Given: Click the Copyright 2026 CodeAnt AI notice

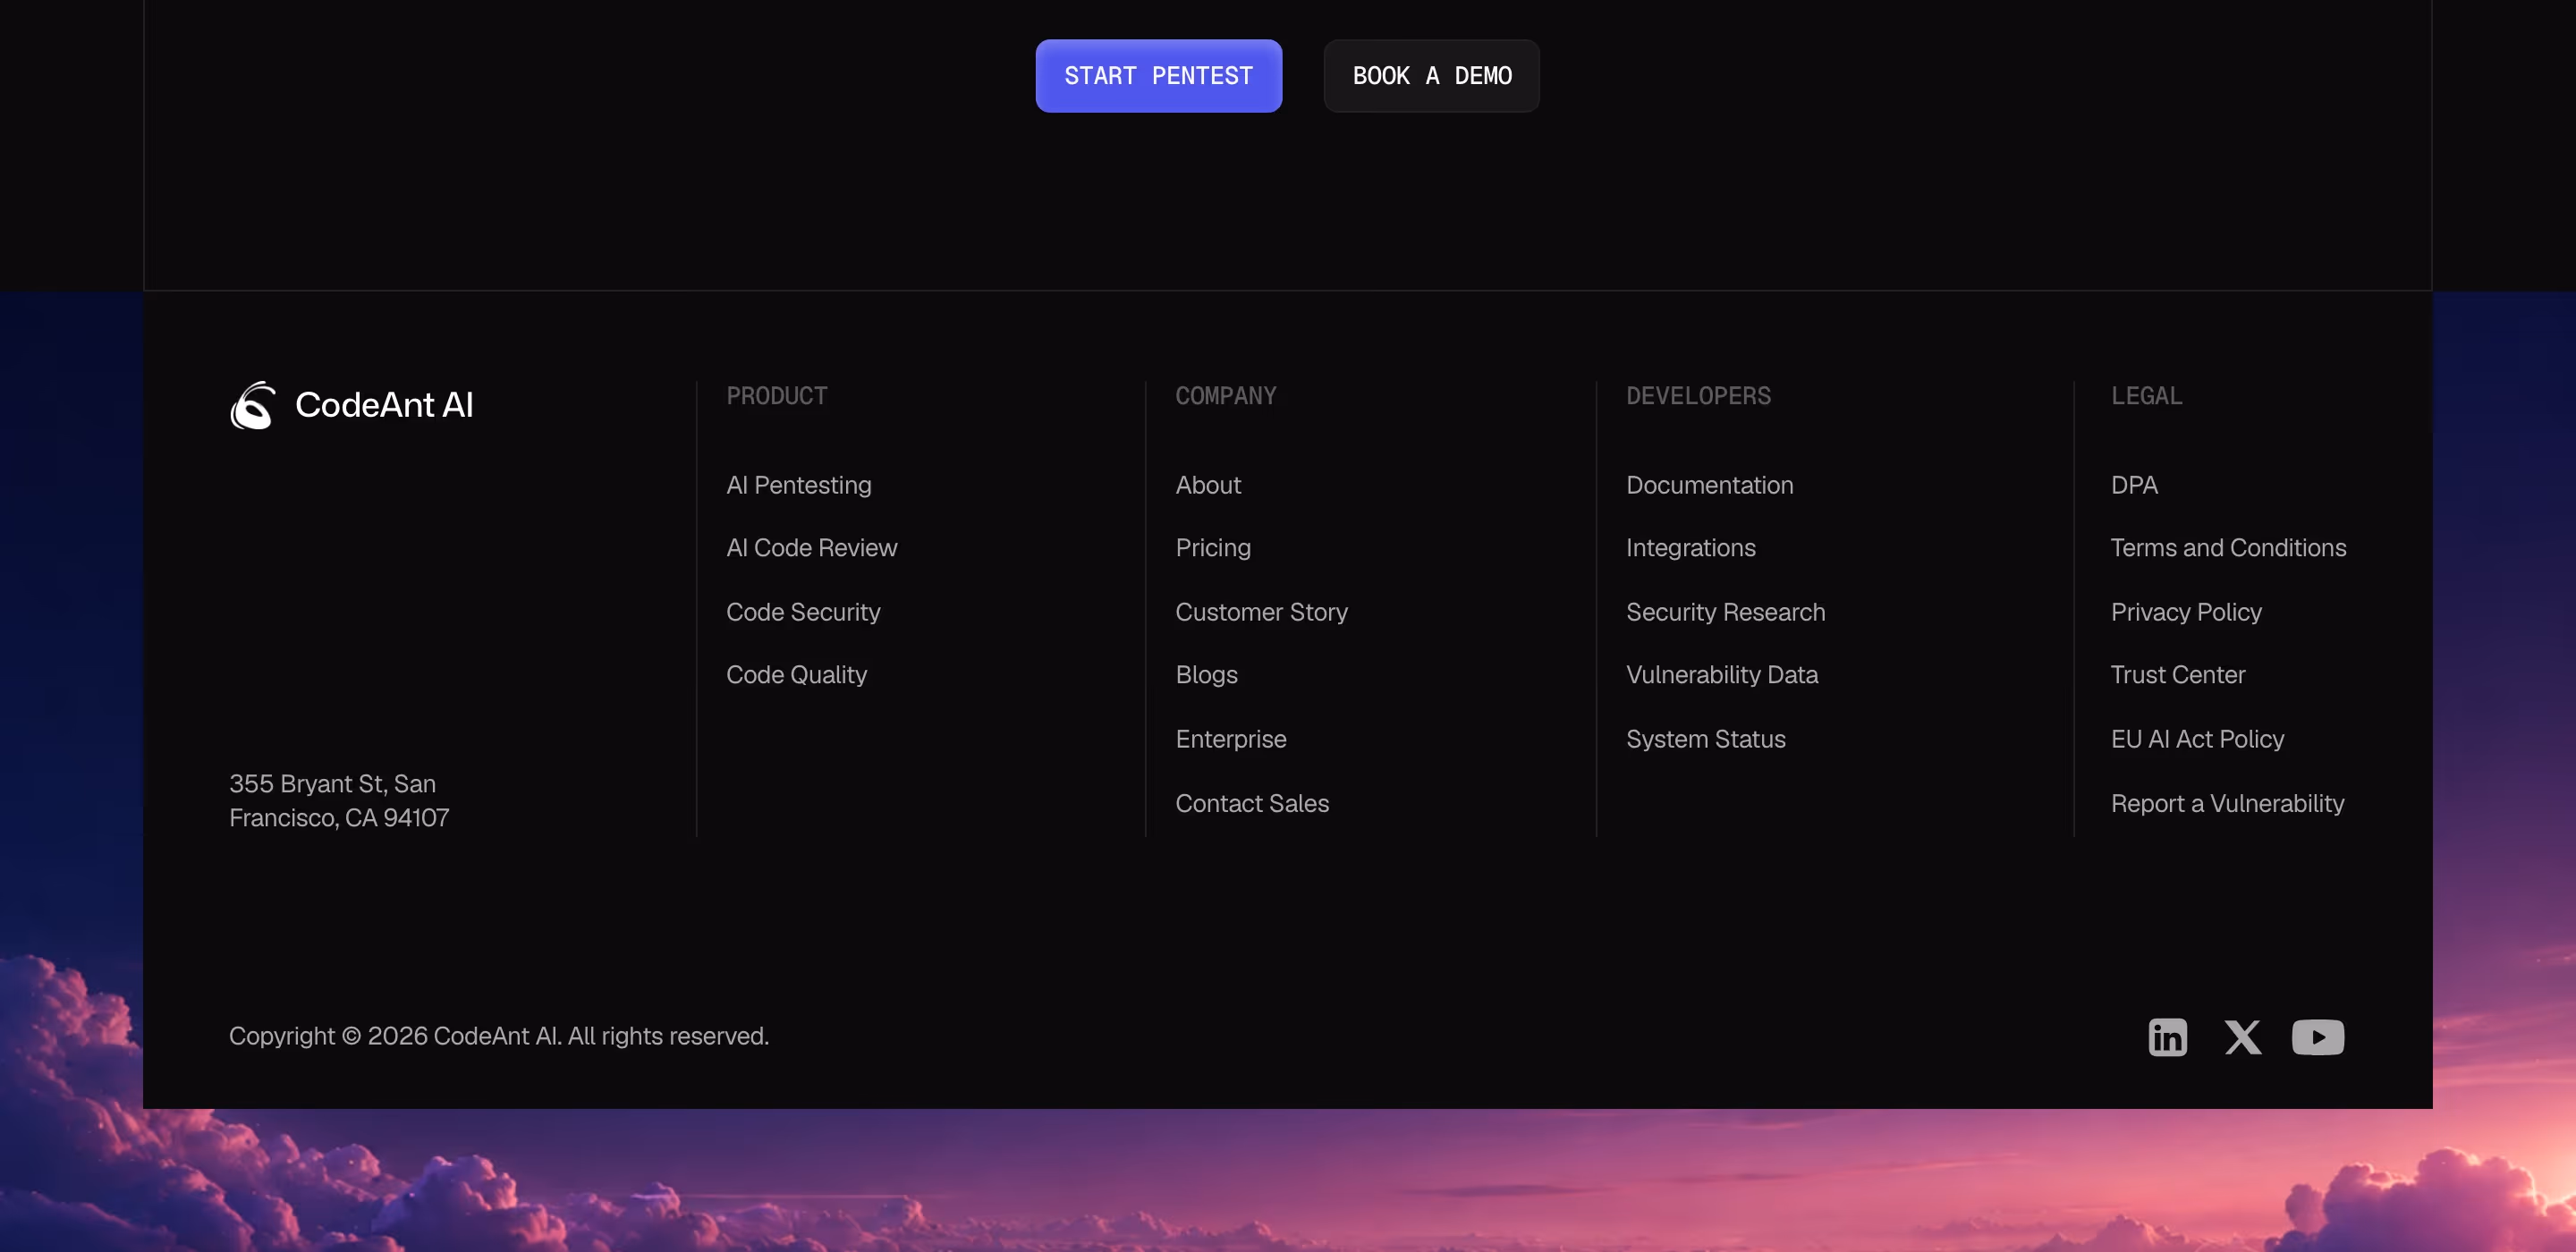Looking at the screenshot, I should pos(499,1036).
